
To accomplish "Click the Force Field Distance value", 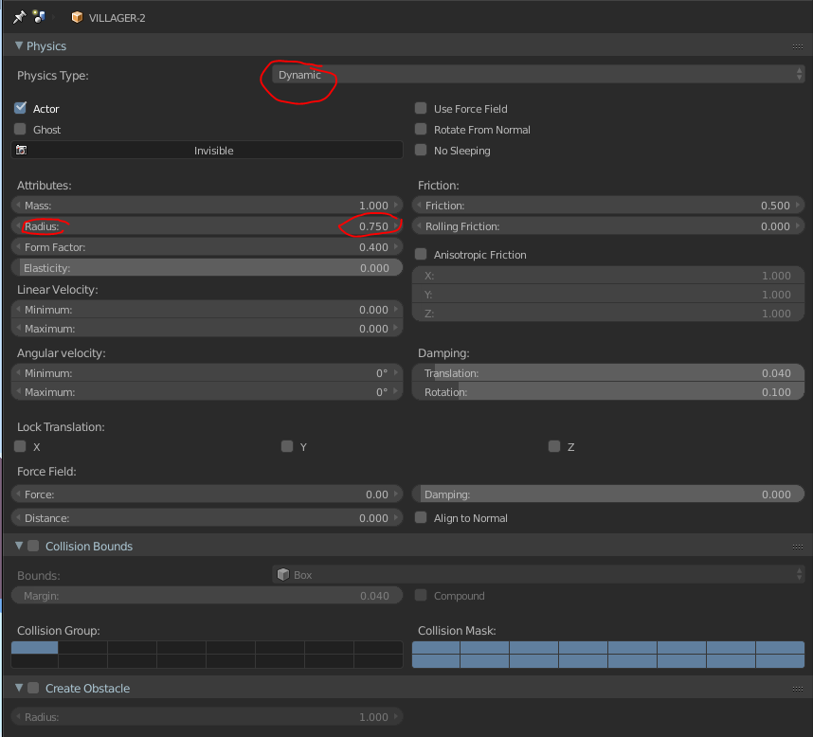I will 207,518.
